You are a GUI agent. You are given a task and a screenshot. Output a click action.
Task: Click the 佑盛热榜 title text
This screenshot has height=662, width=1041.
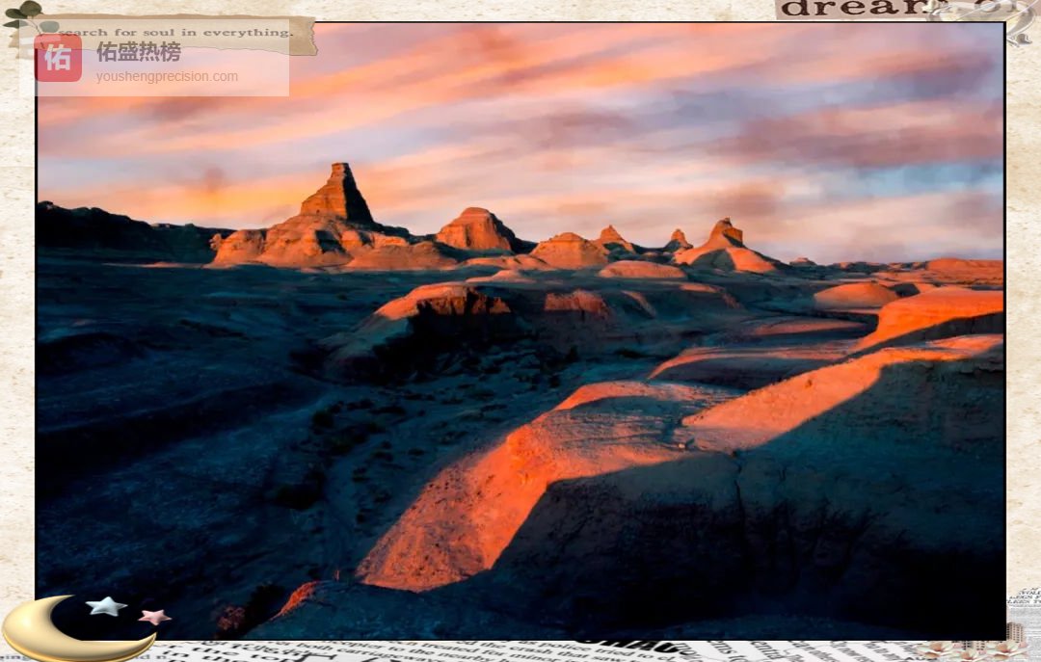pos(138,52)
